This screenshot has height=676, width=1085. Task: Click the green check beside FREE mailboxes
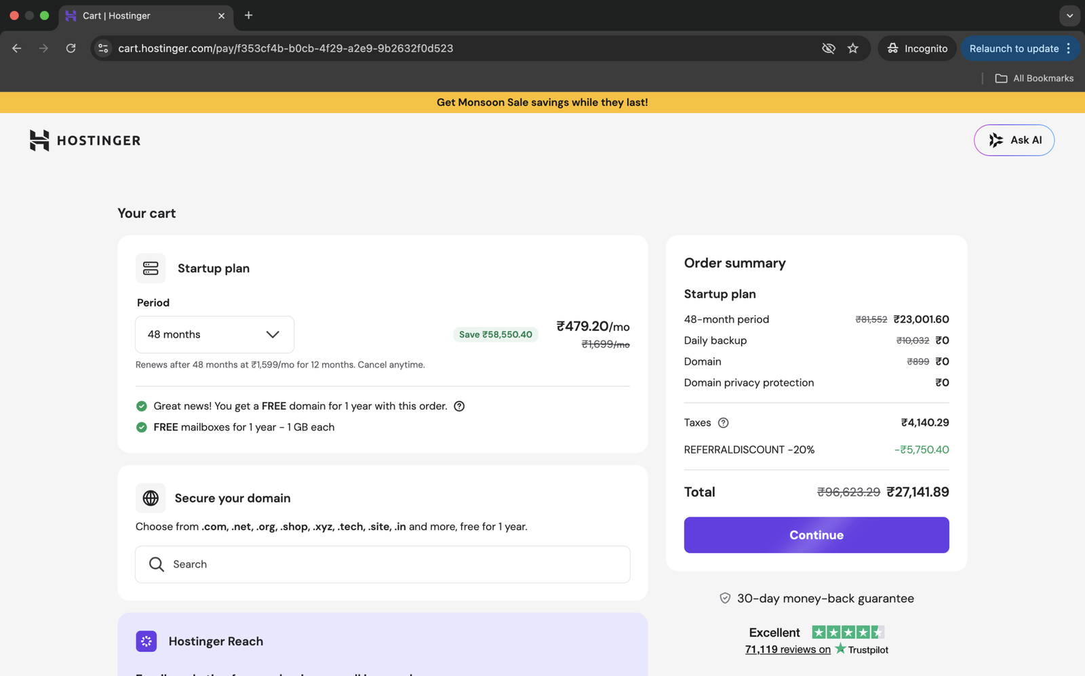coord(142,427)
